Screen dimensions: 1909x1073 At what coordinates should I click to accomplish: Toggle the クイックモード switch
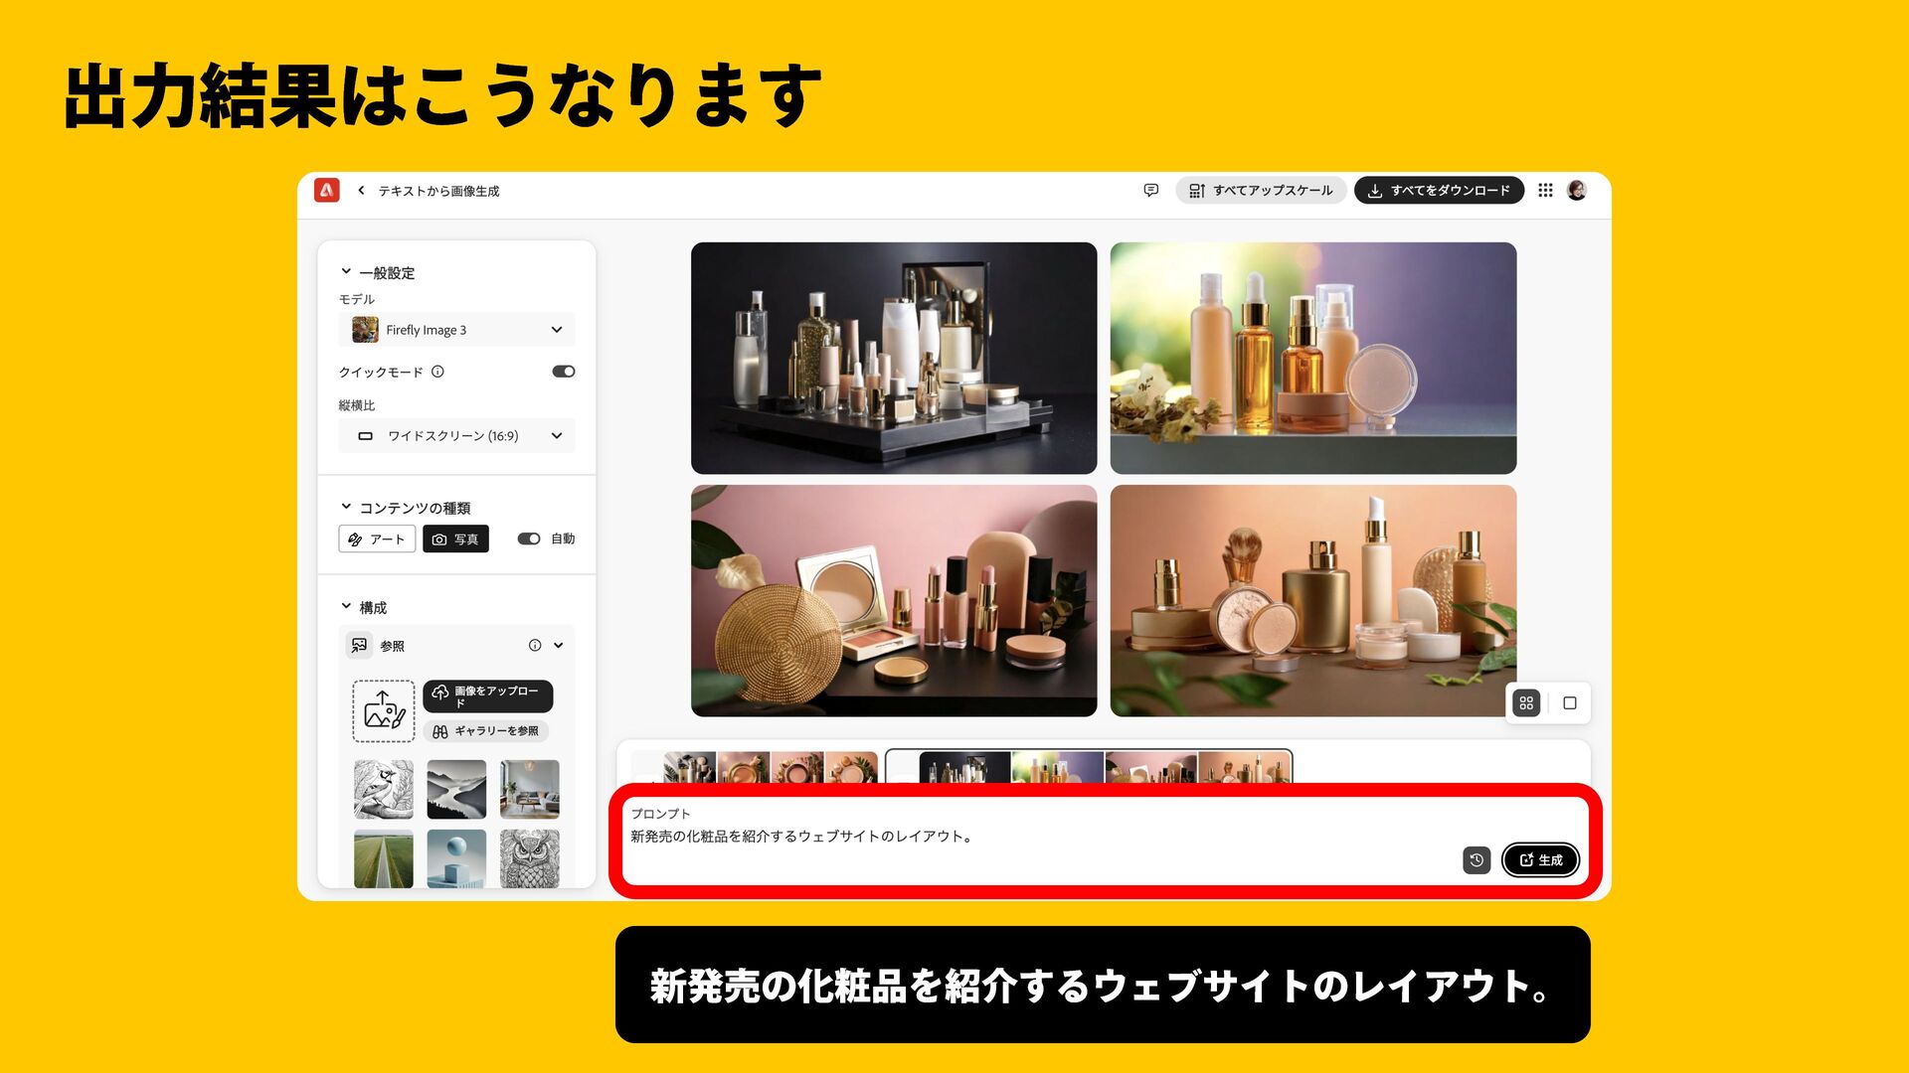click(563, 372)
